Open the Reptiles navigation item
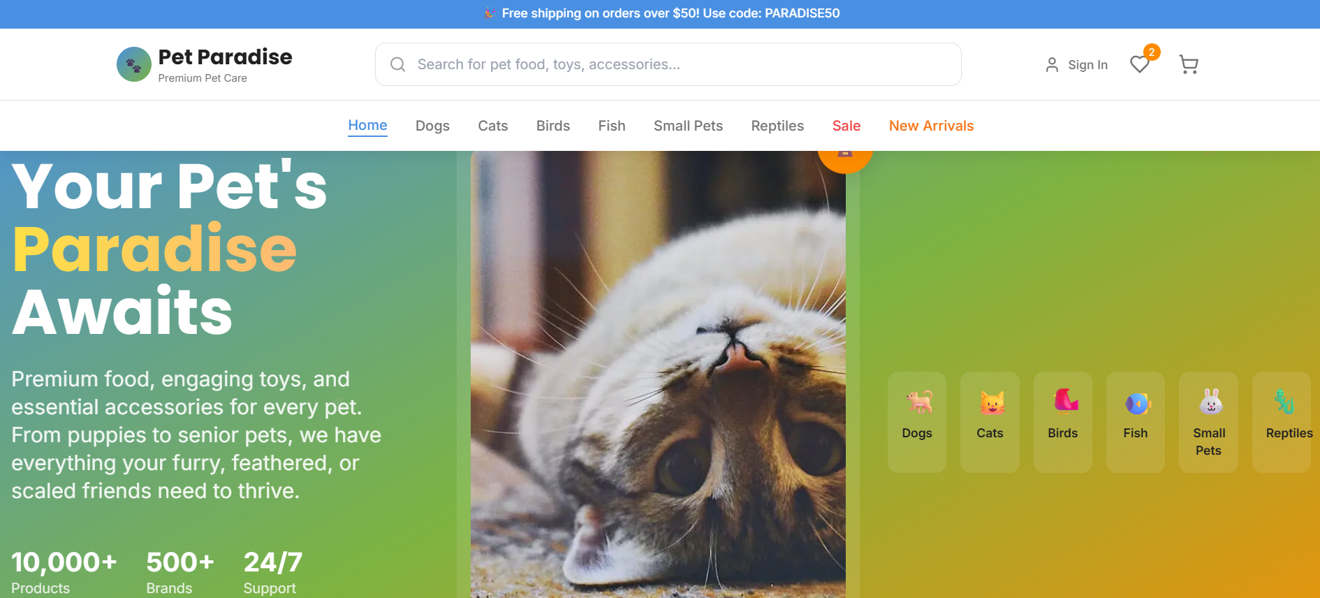The image size is (1320, 598). pos(777,126)
